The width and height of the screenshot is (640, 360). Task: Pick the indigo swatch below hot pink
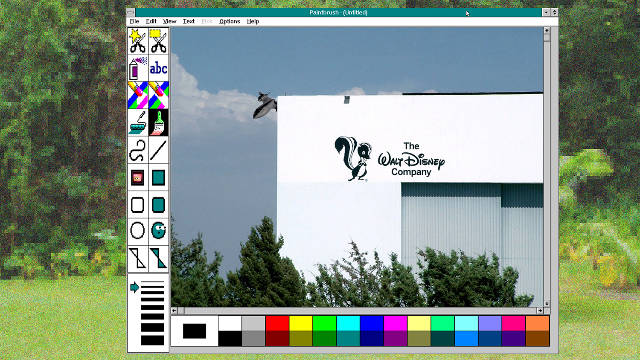(x=514, y=339)
